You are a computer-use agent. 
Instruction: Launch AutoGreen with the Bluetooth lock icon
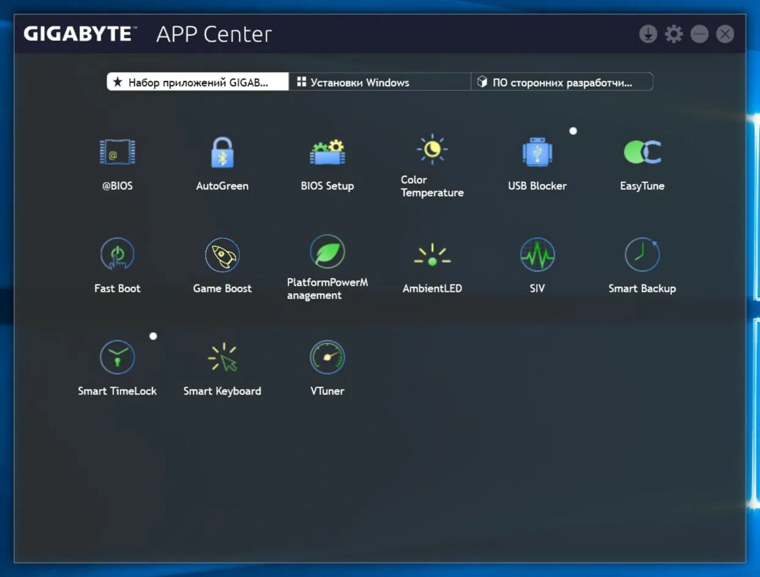tap(222, 152)
